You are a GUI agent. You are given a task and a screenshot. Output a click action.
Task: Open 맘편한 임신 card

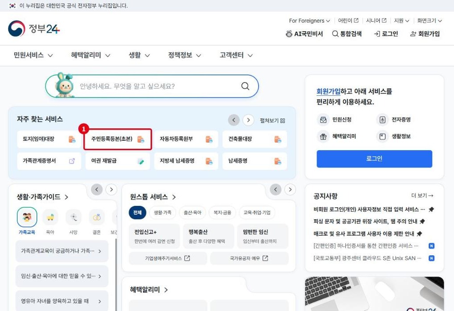pos(263,236)
